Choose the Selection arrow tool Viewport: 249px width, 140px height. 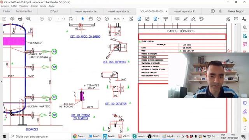point(82,19)
